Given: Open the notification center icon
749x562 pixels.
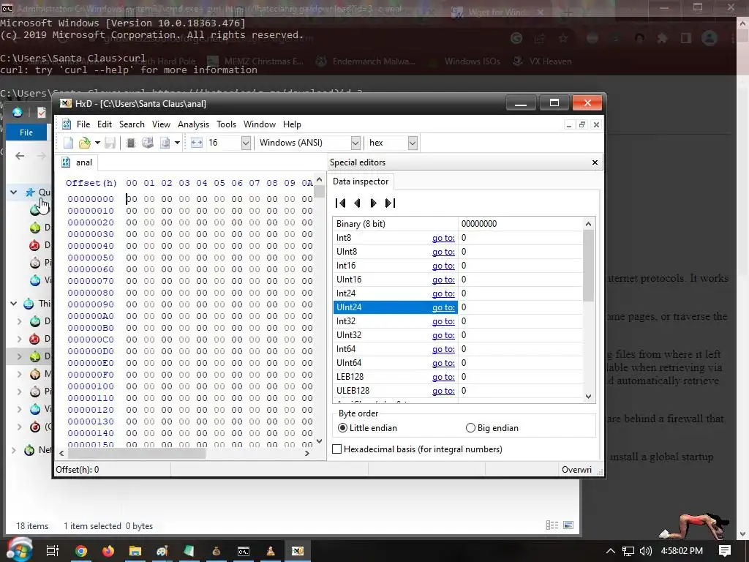Looking at the screenshot, I should [x=725, y=550].
